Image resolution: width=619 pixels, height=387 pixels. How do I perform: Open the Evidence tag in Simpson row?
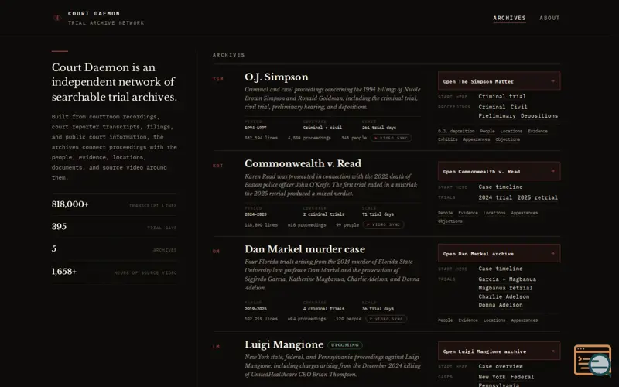tap(538, 131)
